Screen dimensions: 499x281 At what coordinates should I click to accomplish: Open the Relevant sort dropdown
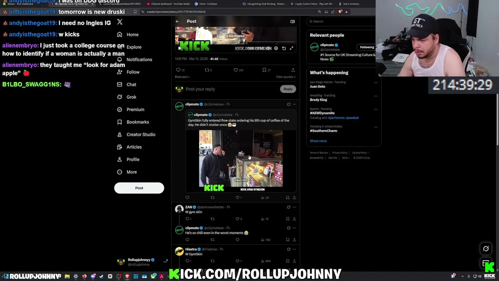click(182, 77)
